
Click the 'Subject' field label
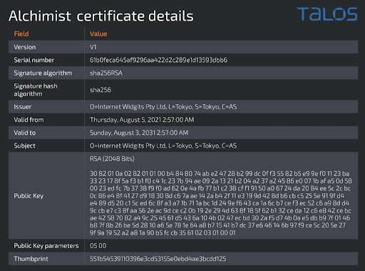[x=24, y=145]
